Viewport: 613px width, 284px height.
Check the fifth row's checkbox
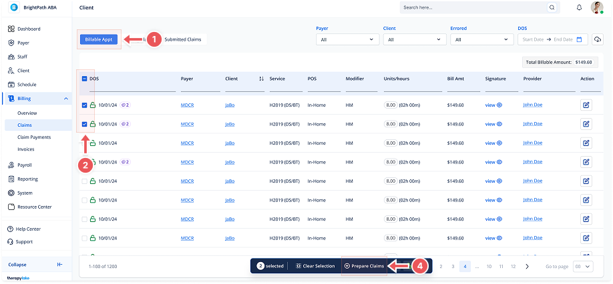(x=84, y=181)
